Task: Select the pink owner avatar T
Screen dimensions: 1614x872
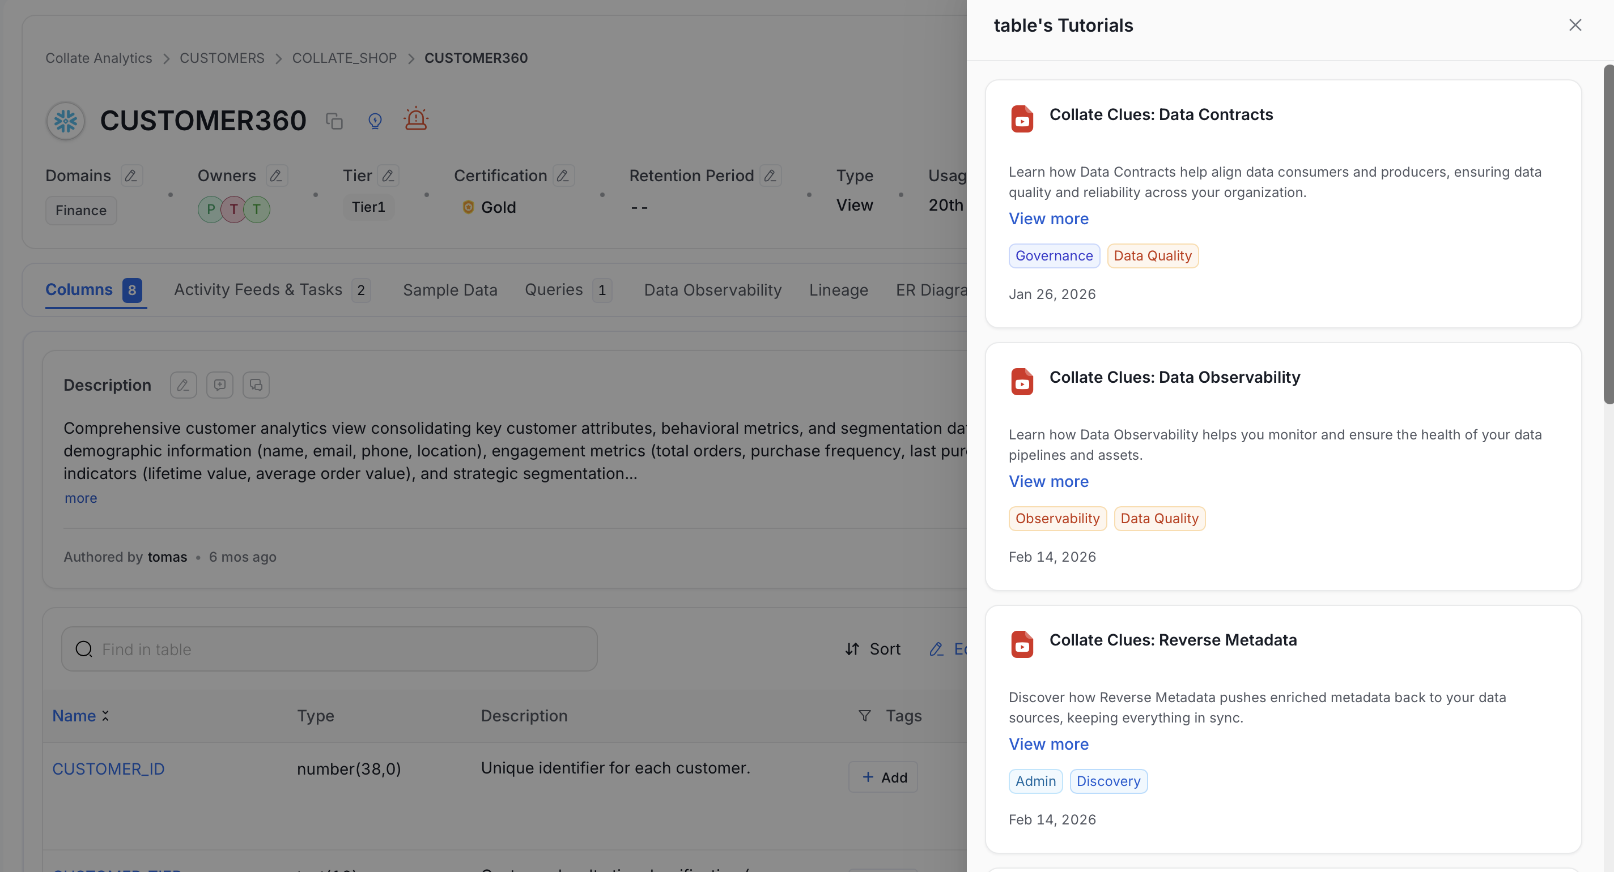Action: 233,209
